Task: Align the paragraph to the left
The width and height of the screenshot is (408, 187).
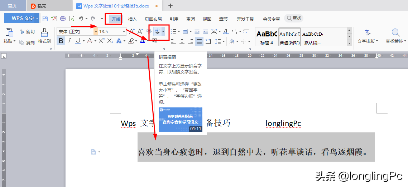Action: point(173,41)
